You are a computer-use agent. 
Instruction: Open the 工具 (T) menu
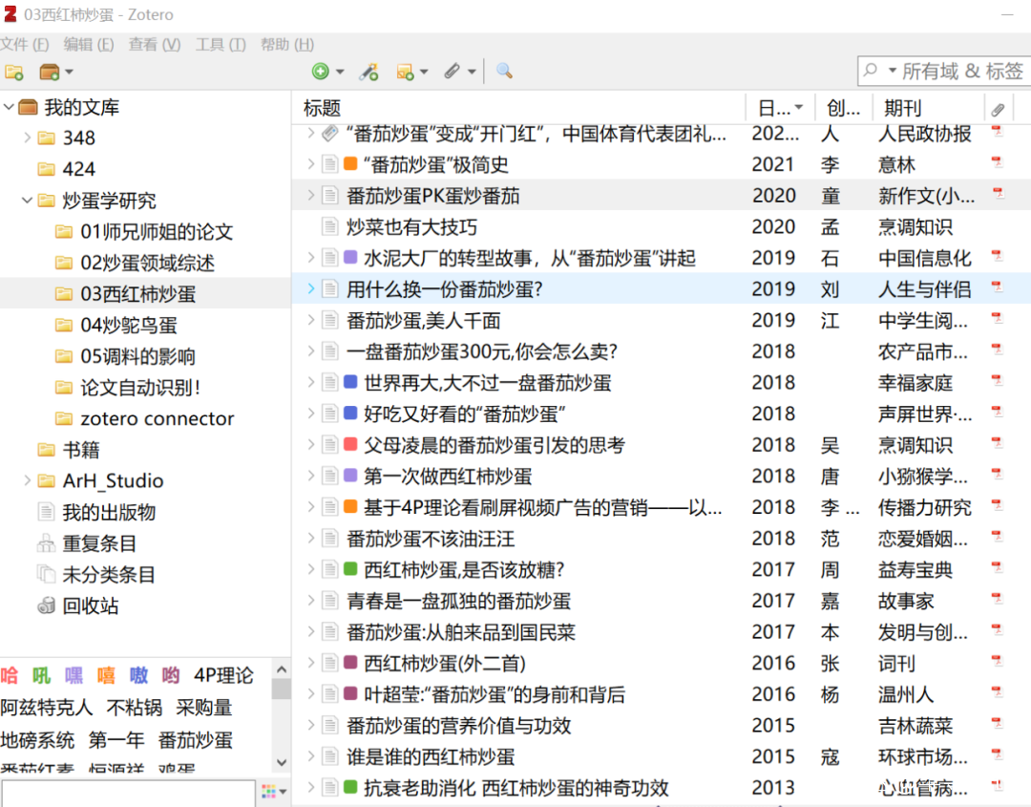(221, 44)
